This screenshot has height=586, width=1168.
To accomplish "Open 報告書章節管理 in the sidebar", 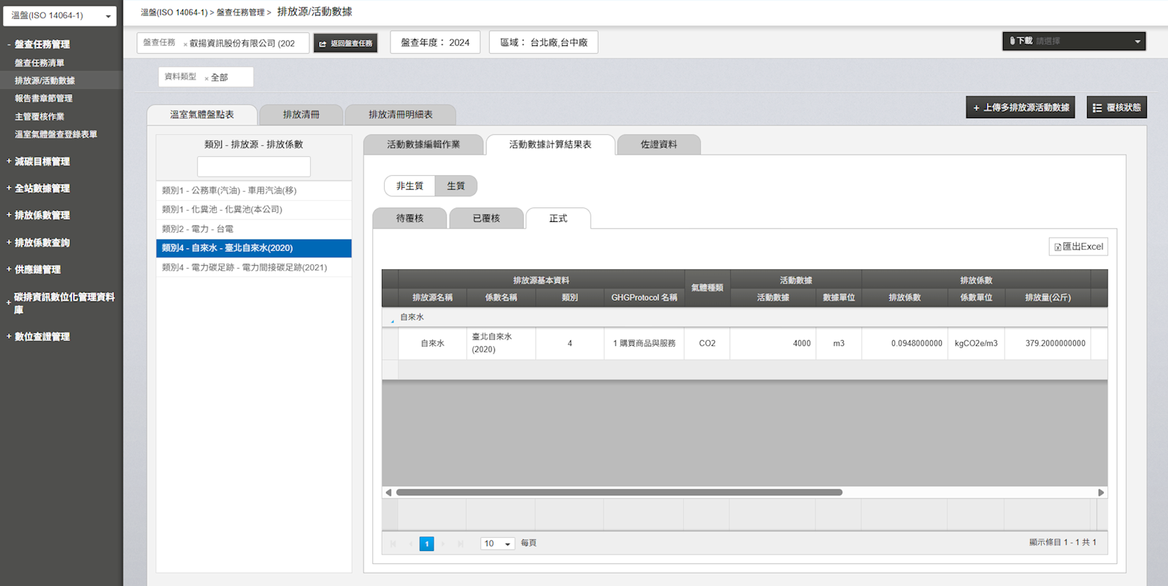I will [x=44, y=99].
